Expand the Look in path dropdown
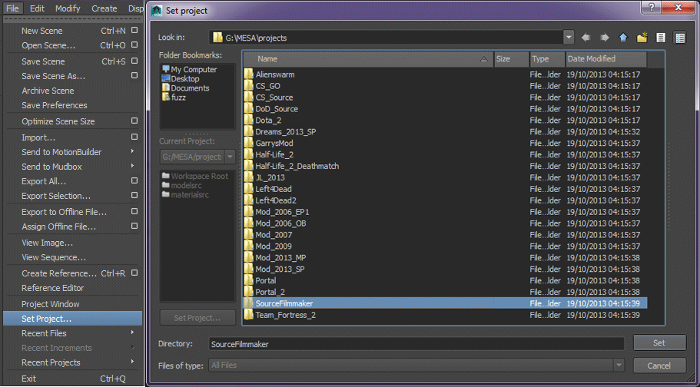The height and width of the screenshot is (387, 700). click(569, 37)
